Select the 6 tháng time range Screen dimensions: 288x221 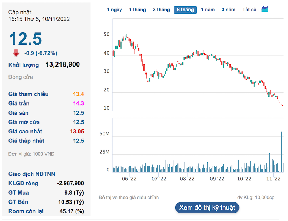(x=185, y=10)
